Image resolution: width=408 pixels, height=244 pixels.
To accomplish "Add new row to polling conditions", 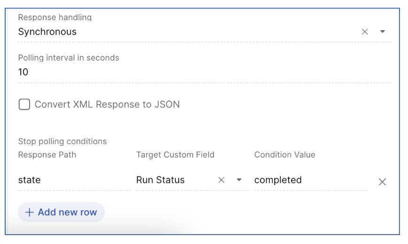I will pos(62,212).
